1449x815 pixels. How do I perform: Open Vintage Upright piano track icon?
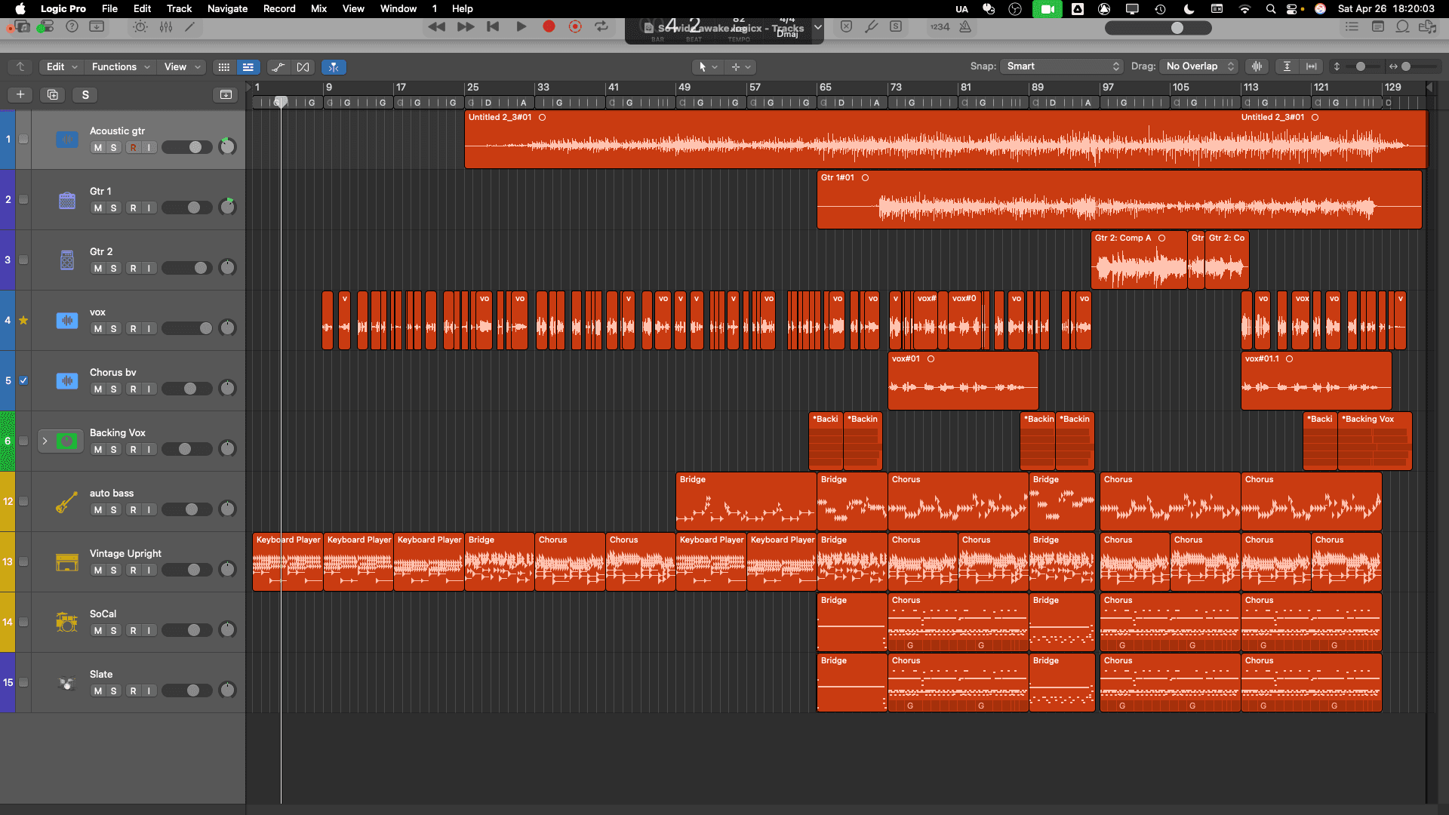tap(67, 562)
